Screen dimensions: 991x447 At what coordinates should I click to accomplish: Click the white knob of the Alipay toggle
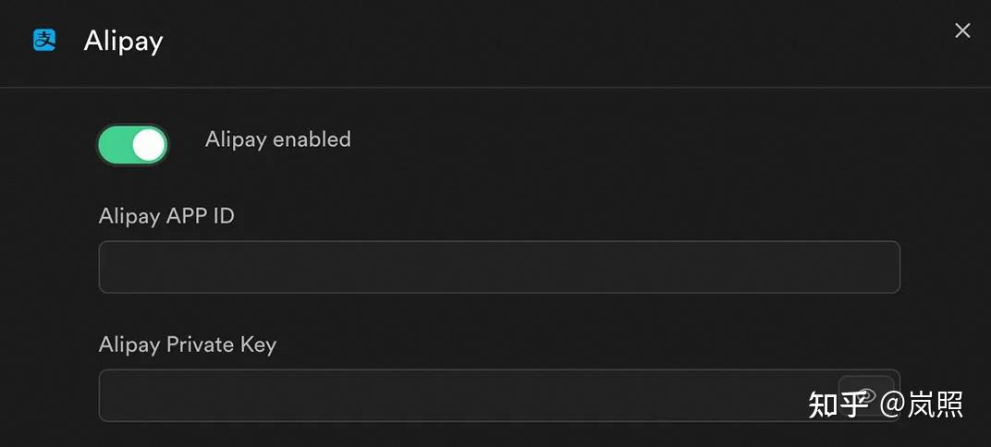[148, 145]
